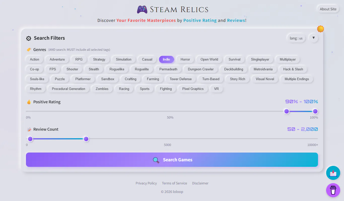Enable the Turn-Based tag
Screen dimensions: 344x201
coord(211,79)
